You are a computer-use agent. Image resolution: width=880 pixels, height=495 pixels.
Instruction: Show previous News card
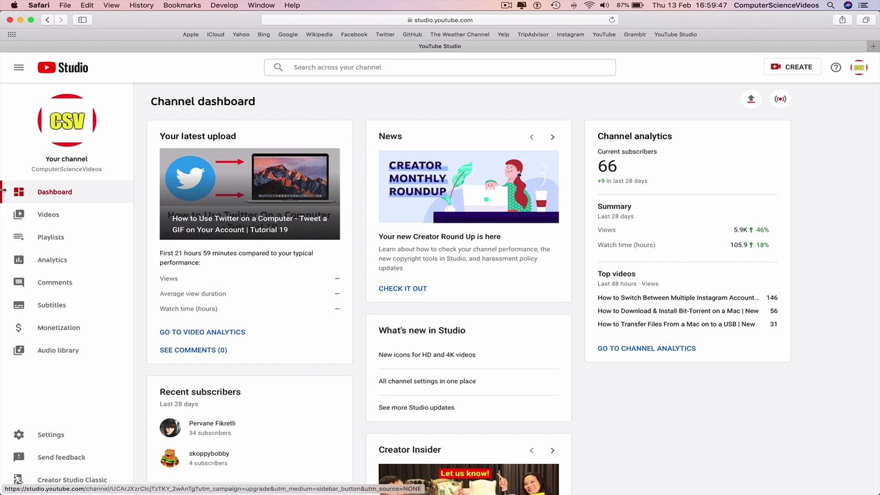(531, 137)
